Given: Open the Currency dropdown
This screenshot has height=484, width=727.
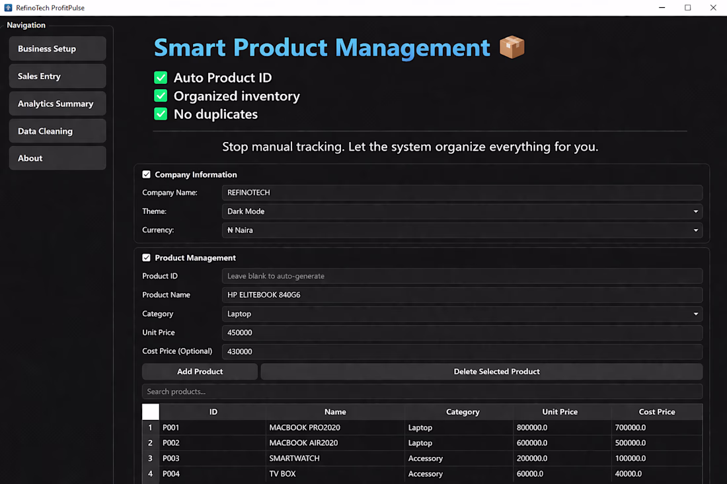Looking at the screenshot, I should coord(462,230).
